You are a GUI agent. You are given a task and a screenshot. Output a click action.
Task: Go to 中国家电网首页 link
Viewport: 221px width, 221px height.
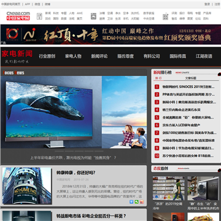tap(10, 4)
